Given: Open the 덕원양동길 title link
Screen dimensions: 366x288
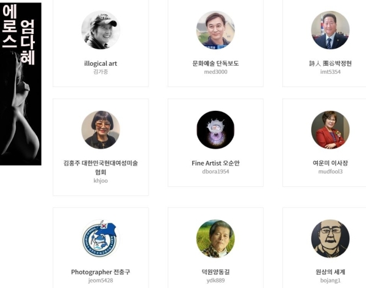Looking at the screenshot, I should [215, 272].
